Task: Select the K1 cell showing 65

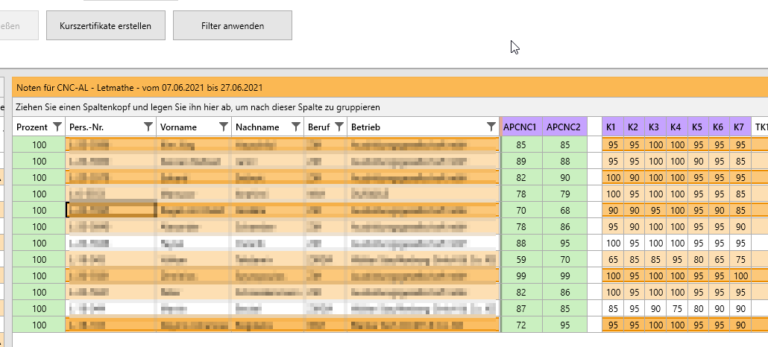Action: point(612,259)
